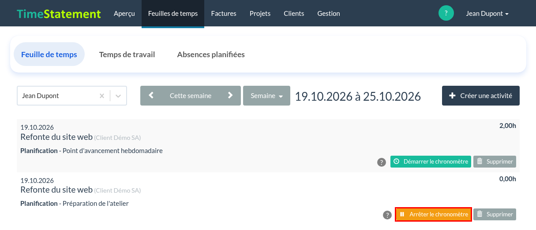Open the Projets section

pos(260,14)
